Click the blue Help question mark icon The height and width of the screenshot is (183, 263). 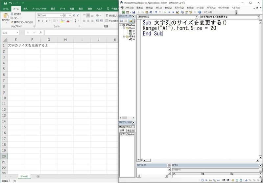[200, 12]
